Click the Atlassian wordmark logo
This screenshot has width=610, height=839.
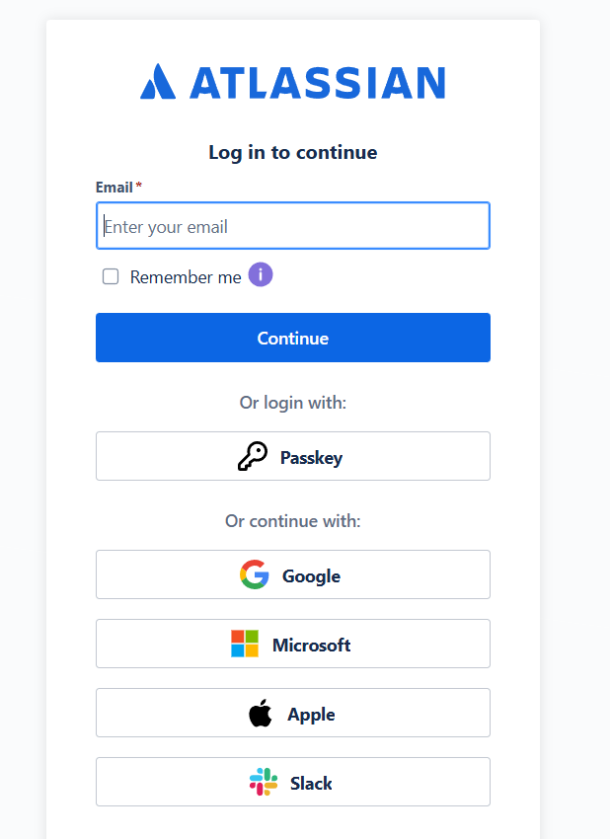pos(319,83)
